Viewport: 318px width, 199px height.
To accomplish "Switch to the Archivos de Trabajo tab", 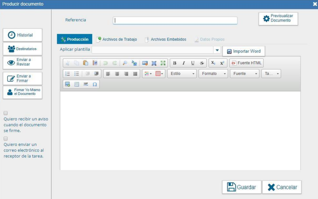I will click(x=117, y=39).
